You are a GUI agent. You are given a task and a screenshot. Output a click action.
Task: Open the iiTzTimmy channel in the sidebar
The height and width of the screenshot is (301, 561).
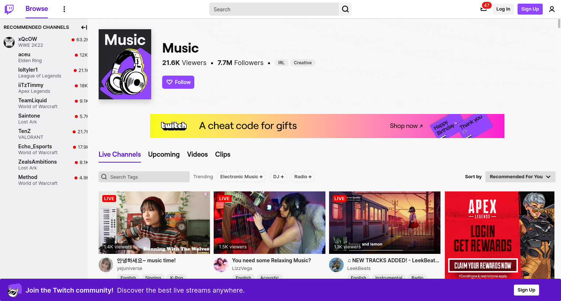click(44, 88)
